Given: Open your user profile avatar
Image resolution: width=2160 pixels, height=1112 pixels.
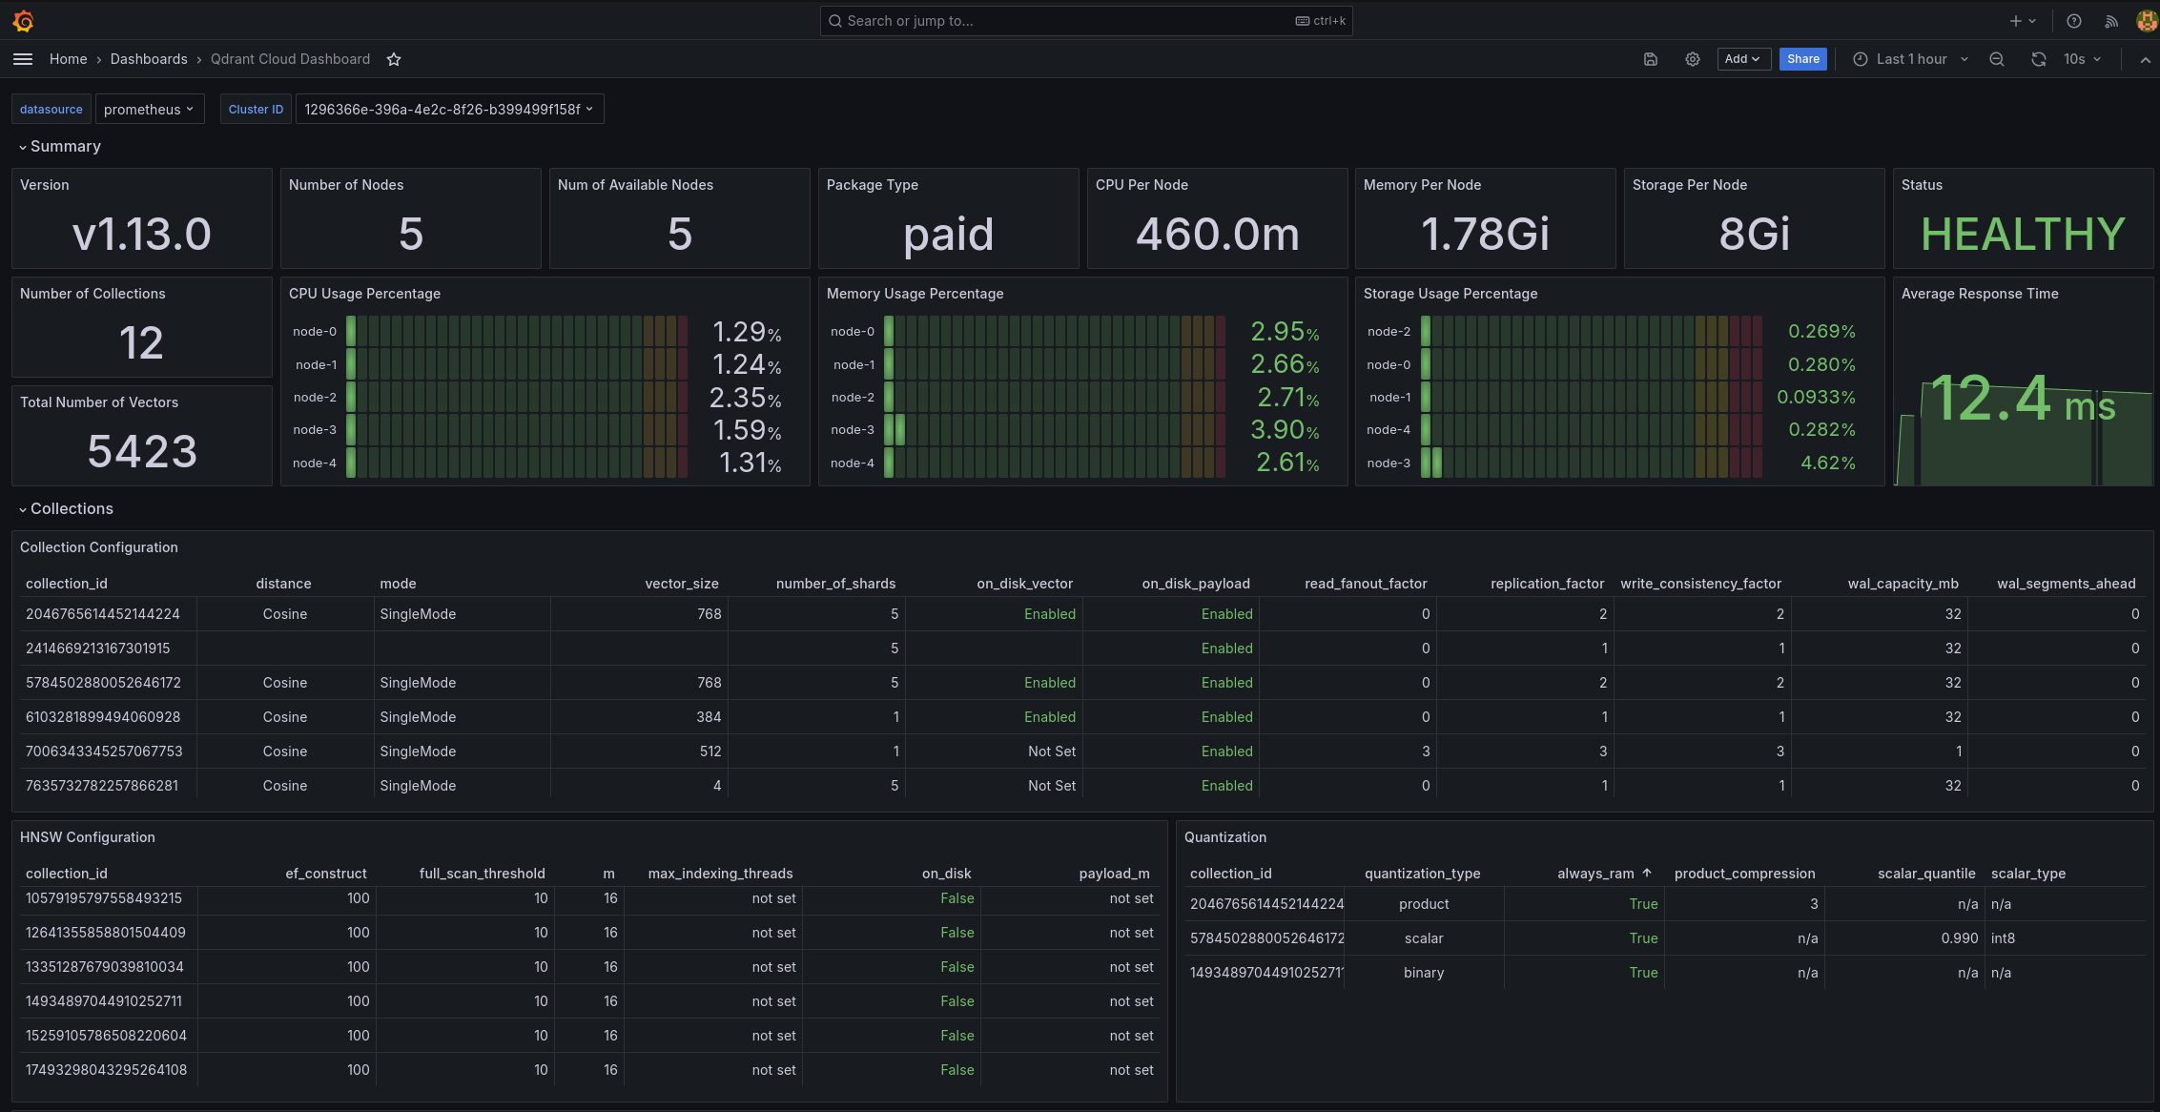Looking at the screenshot, I should 2146,20.
